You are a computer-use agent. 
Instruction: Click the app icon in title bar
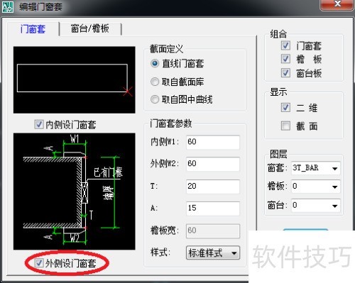(8, 6)
